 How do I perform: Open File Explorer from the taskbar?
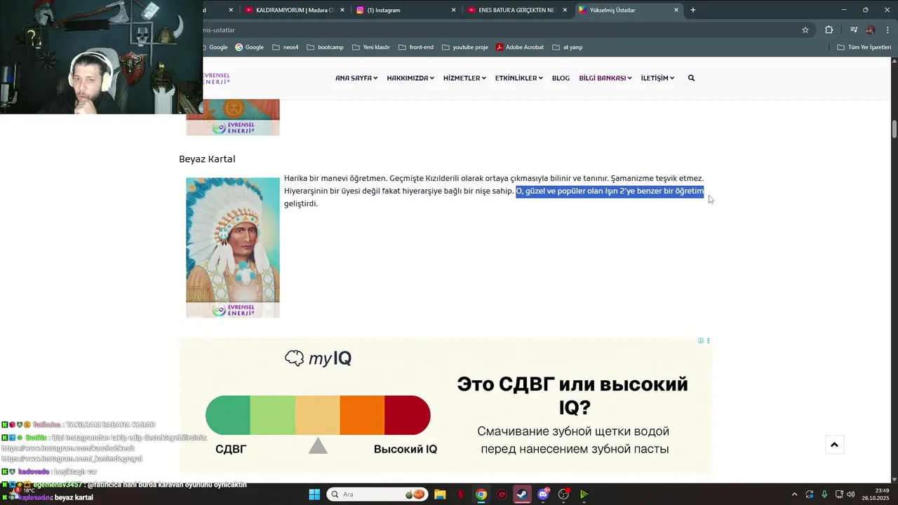point(440,494)
